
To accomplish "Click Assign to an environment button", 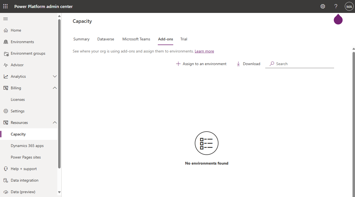I will pyautogui.click(x=201, y=64).
